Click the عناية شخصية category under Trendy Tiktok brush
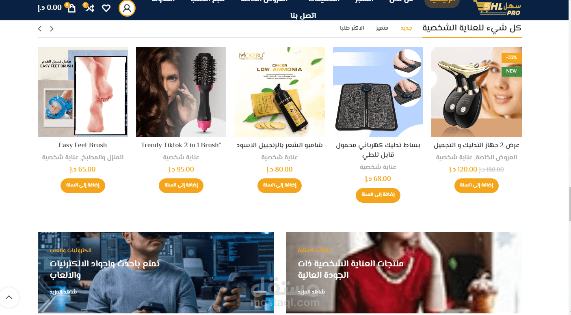Screen dimensions: 571x315 click(x=181, y=157)
